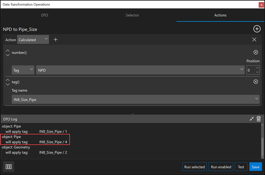Open the Action type Calculated dropdown
This screenshot has width=265, height=175.
point(33,40)
